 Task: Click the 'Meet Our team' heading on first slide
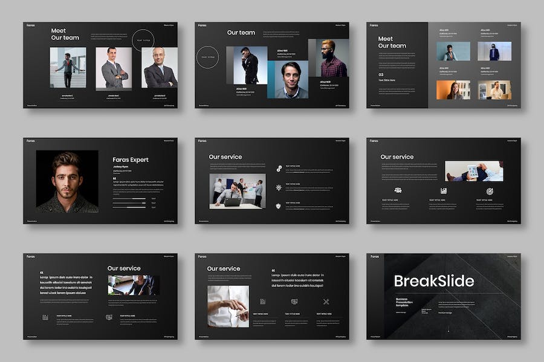[x=65, y=34]
